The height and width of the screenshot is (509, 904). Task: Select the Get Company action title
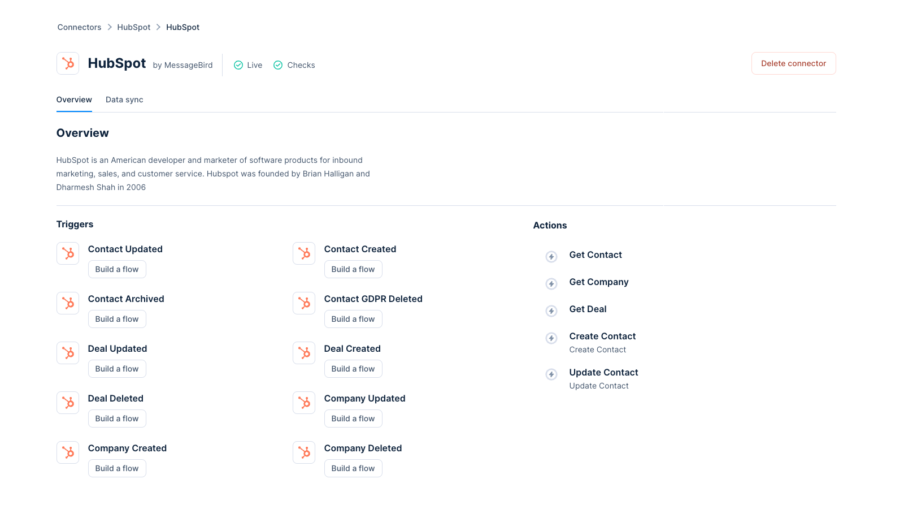pyautogui.click(x=599, y=282)
